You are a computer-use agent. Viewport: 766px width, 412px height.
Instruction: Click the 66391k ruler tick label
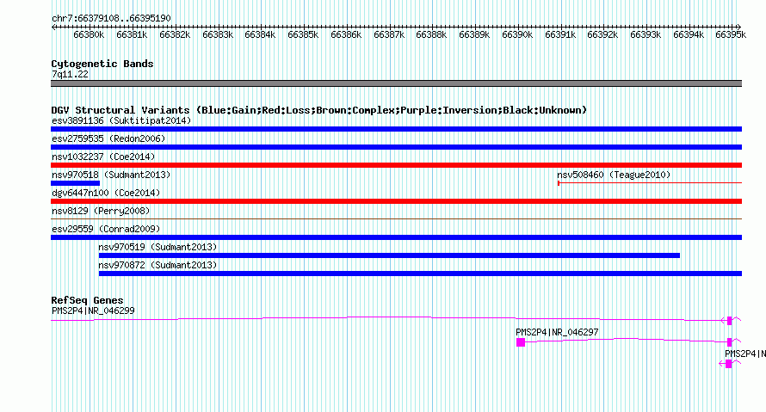pyautogui.click(x=560, y=34)
